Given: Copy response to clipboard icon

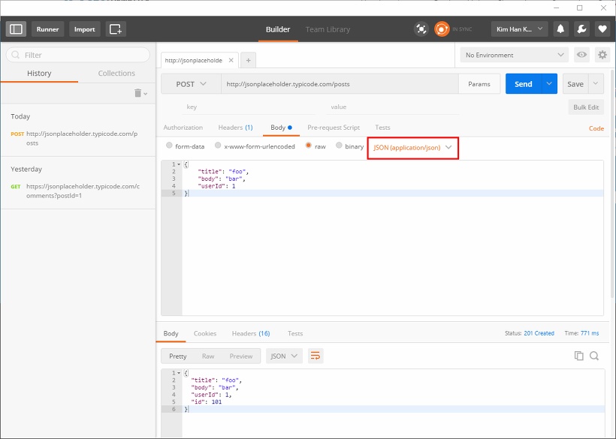Looking at the screenshot, I should pyautogui.click(x=578, y=356).
